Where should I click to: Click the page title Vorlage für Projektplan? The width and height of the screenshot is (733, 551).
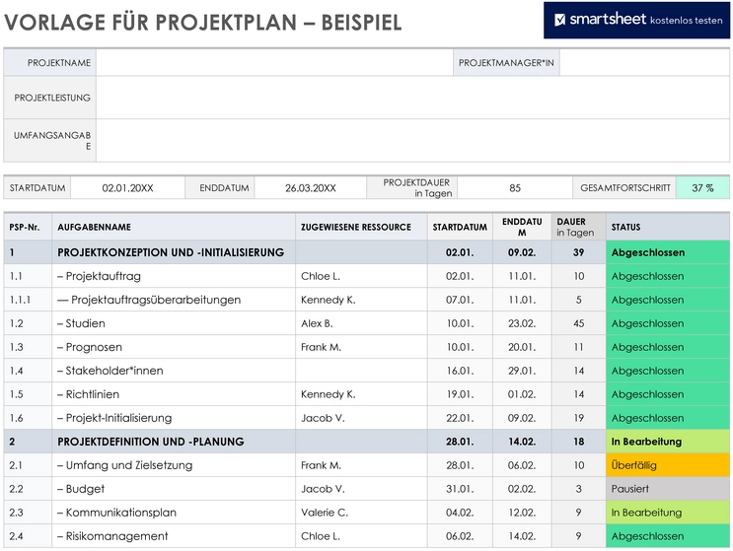click(x=203, y=22)
